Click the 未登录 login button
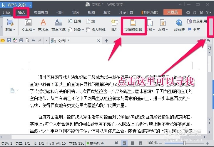Image resolution: width=214 pixels, height=147 pixels. pos(173,12)
